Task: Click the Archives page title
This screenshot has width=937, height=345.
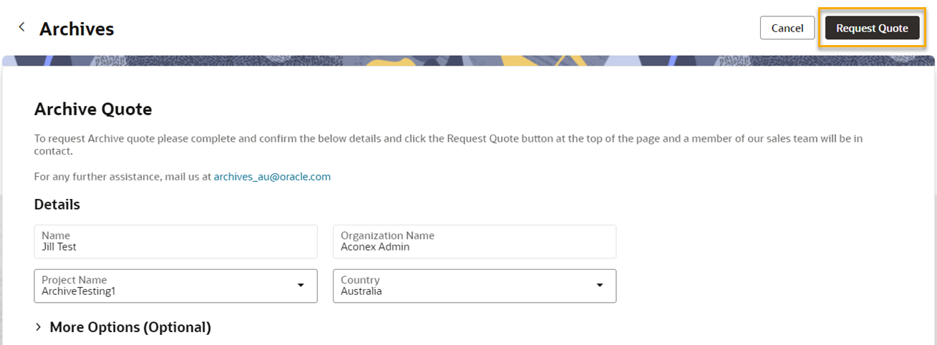Action: coord(77,29)
